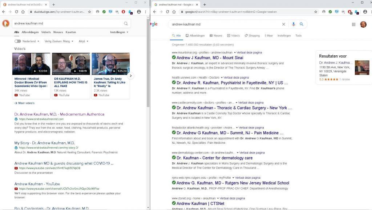Screen dimensions: 372x210
Task: Open home page in Google window
Action: [x=174, y=12]
